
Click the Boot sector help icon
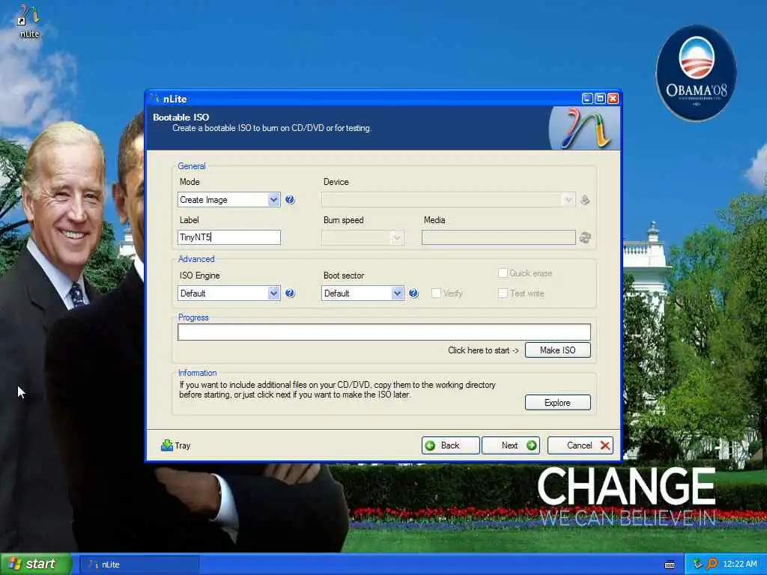point(413,293)
